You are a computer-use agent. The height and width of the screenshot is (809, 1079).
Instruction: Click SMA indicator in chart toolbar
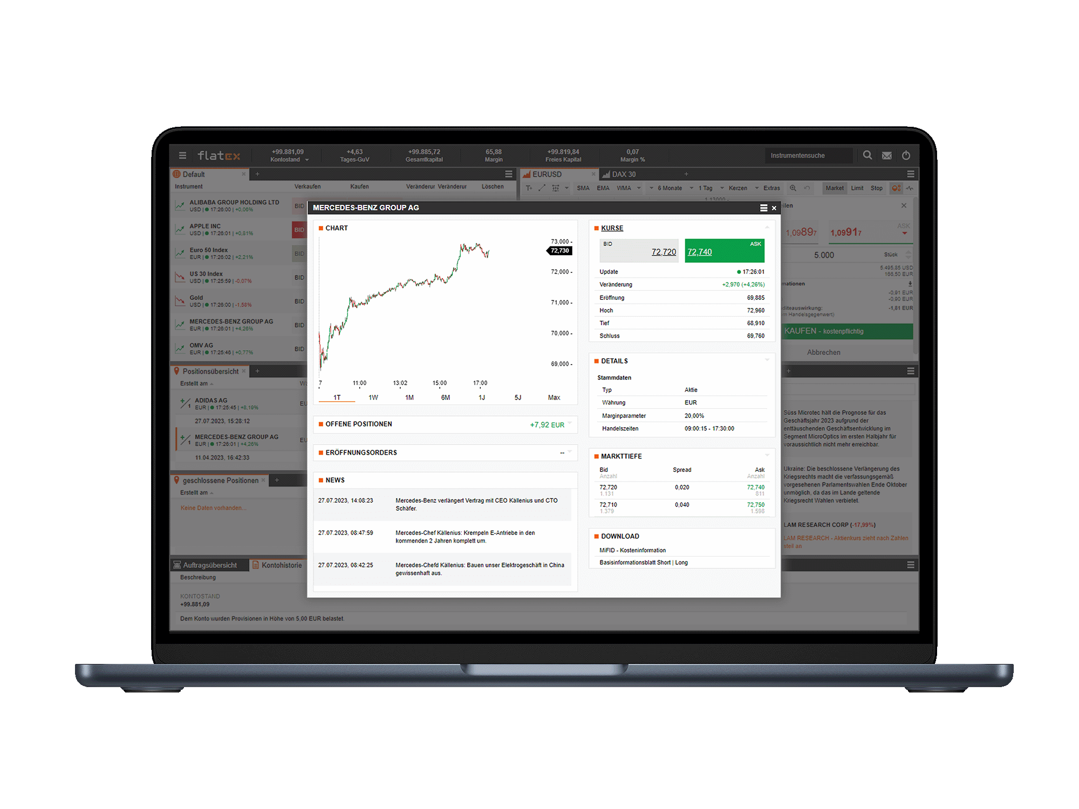pos(583,188)
